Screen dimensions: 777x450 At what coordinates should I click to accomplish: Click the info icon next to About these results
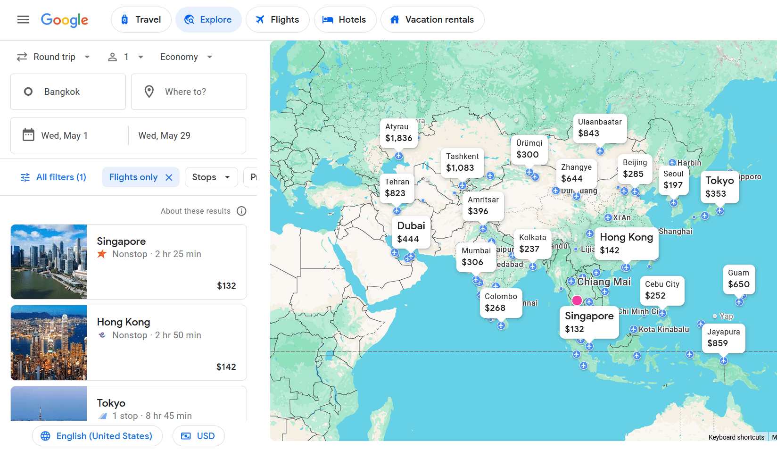pyautogui.click(x=241, y=211)
